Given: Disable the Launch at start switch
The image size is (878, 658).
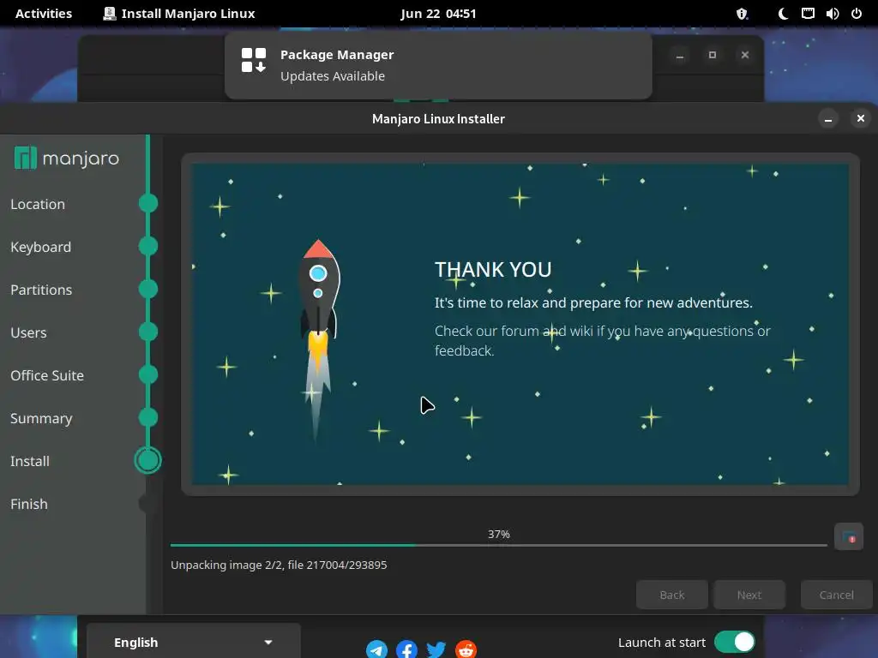Looking at the screenshot, I should [734, 642].
